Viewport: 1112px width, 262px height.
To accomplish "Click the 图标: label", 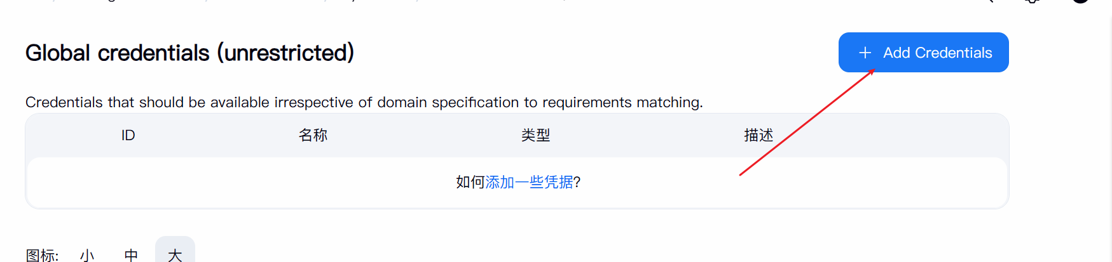I will (x=42, y=255).
